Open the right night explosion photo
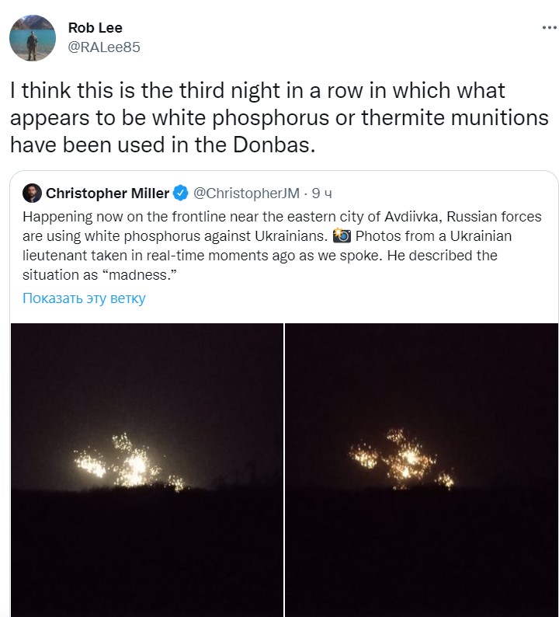This screenshot has width=559, height=617. coord(422,469)
